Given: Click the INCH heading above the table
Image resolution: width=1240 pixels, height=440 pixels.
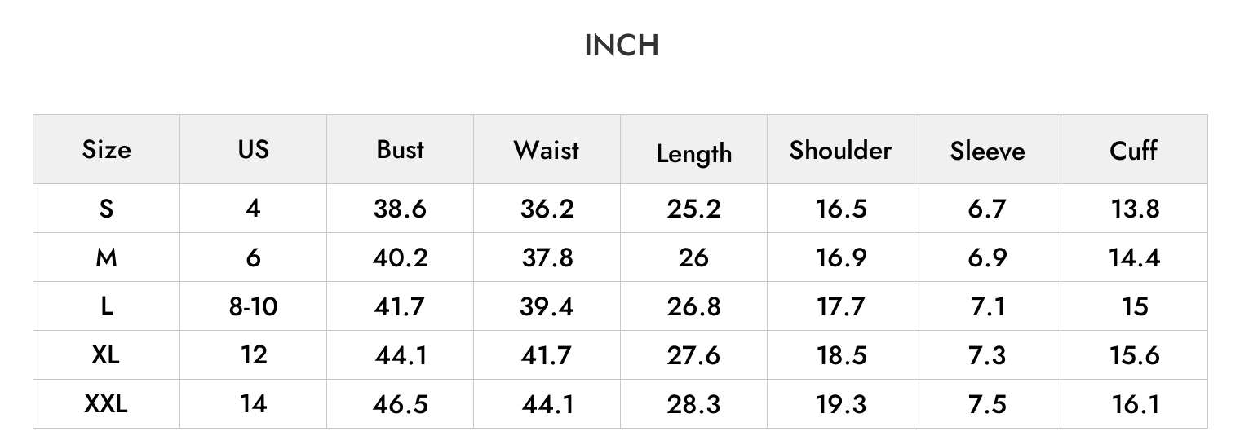Looking at the screenshot, I should coord(622,46).
